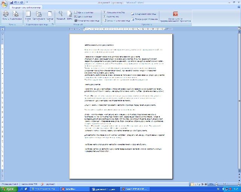Expand the Page Setup dialog launcher
The width and height of the screenshot is (241, 192).
[52, 24]
